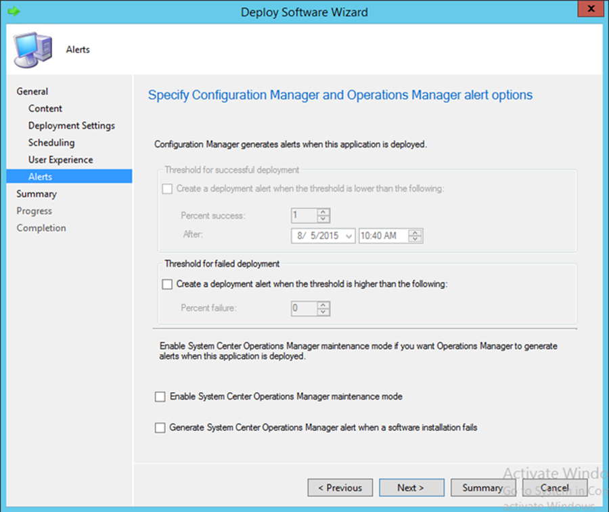Select the Alerts step in sidebar
Viewport: 609px width, 512px height.
click(x=69, y=177)
